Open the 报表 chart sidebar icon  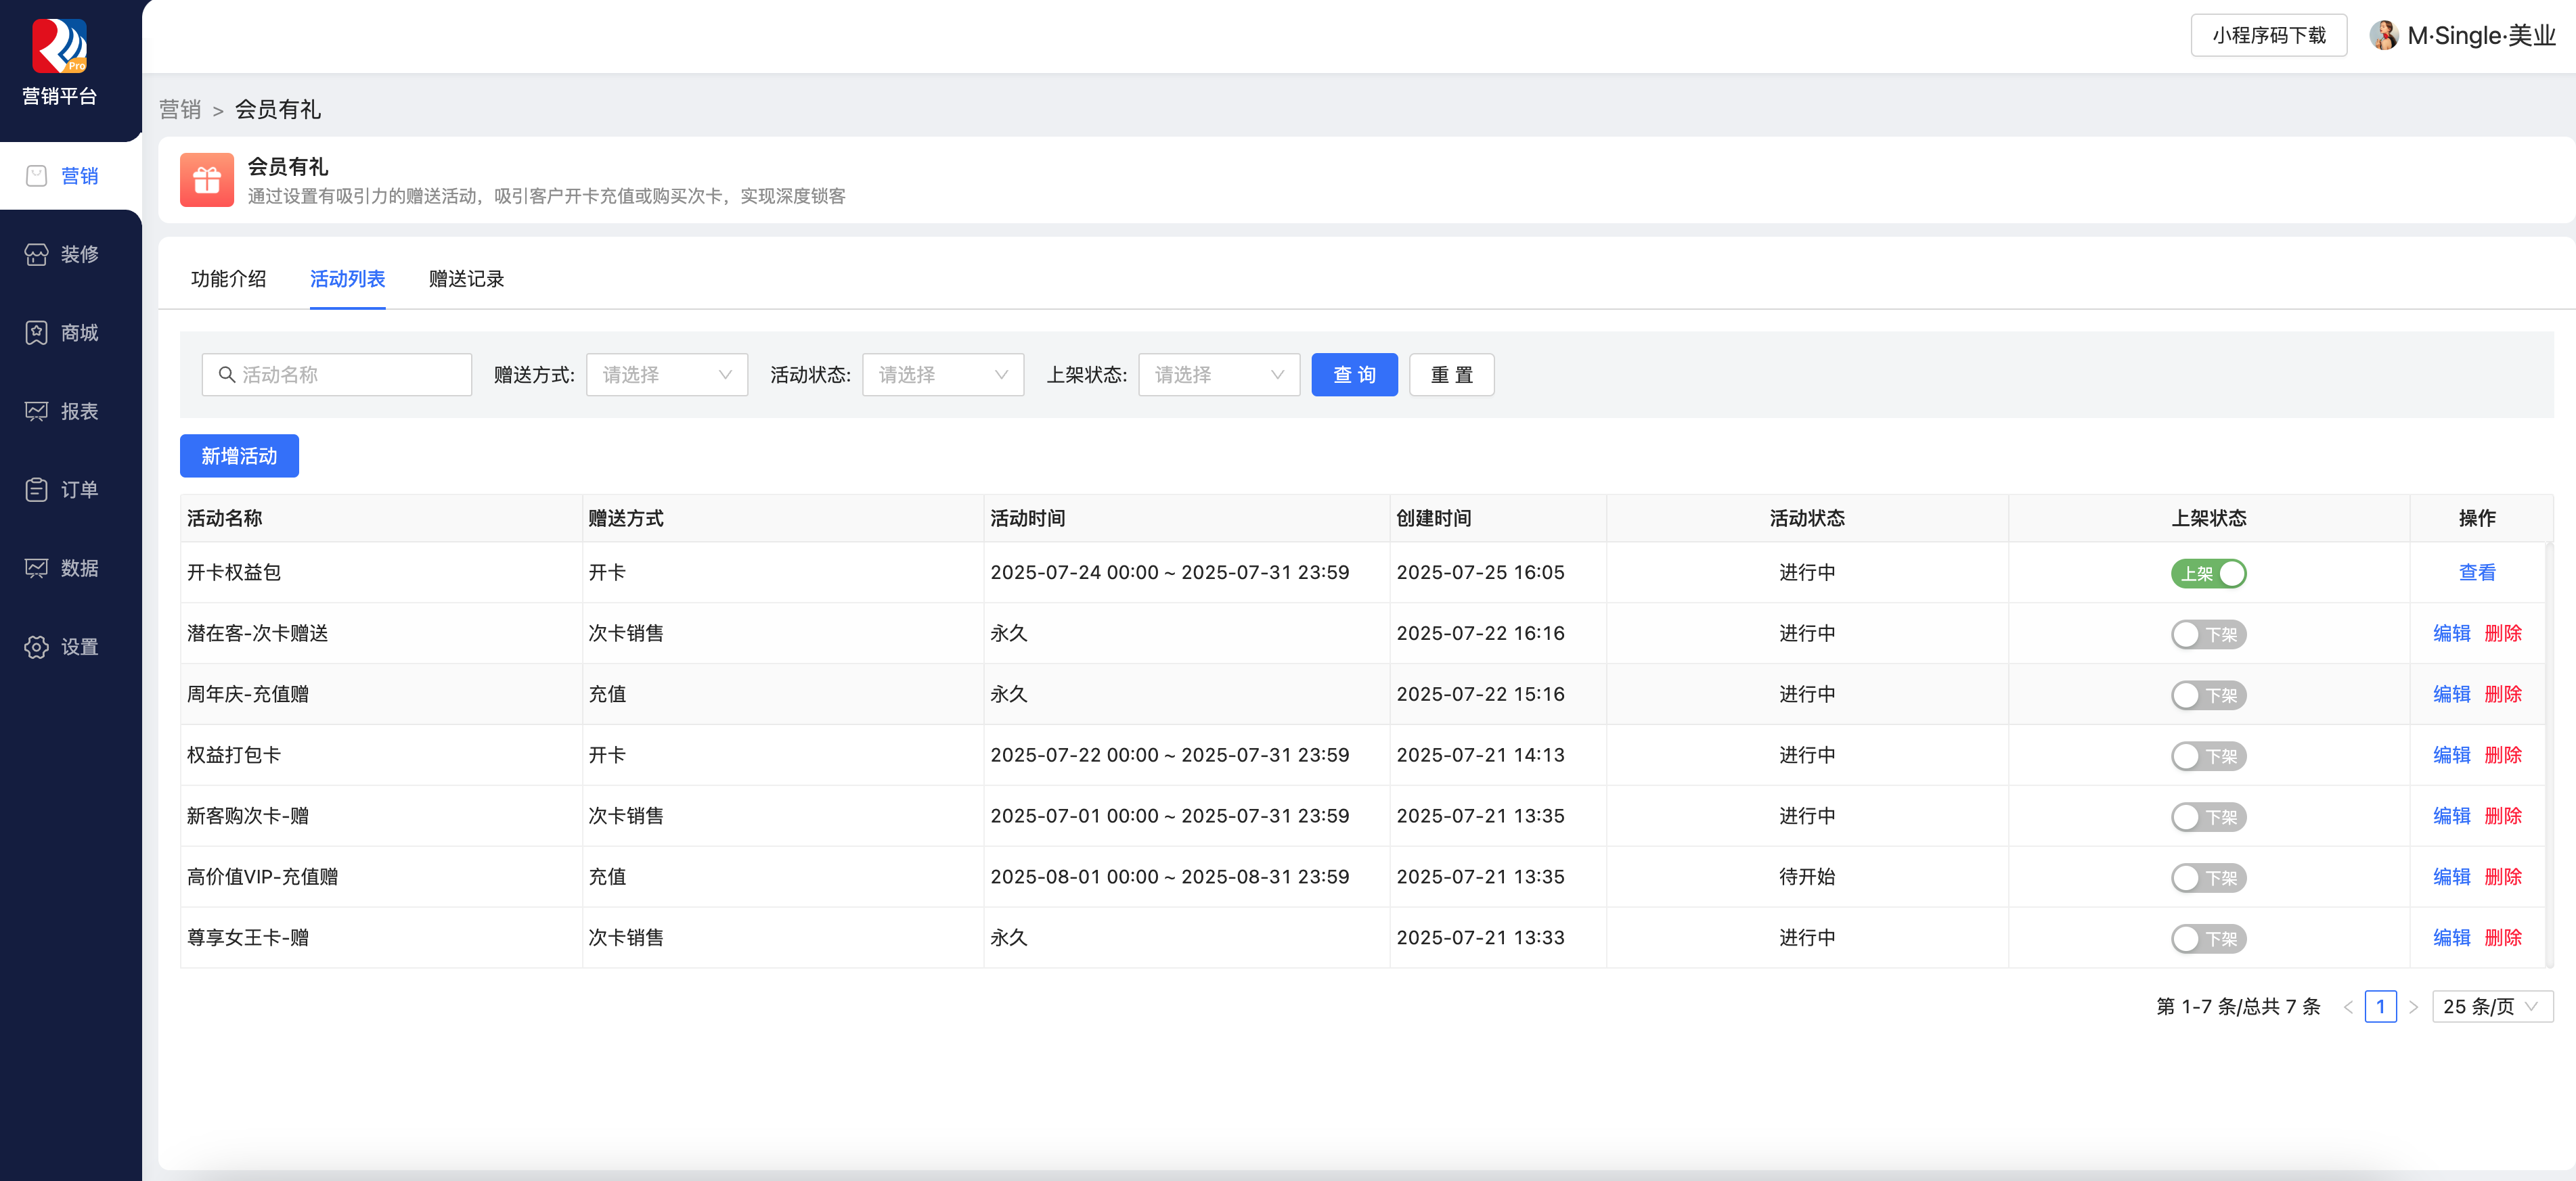[36, 412]
